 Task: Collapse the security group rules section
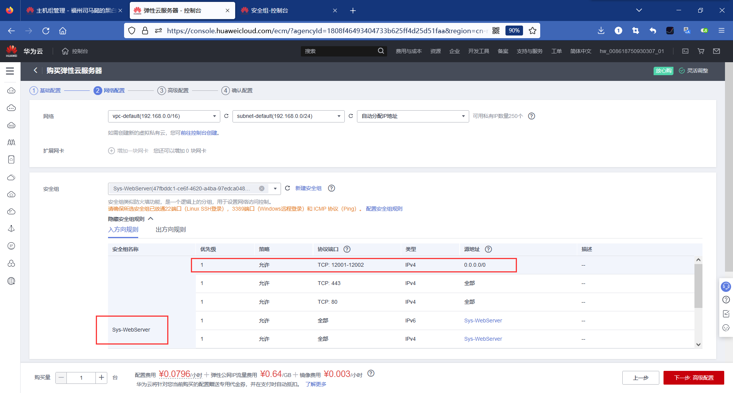tap(131, 219)
